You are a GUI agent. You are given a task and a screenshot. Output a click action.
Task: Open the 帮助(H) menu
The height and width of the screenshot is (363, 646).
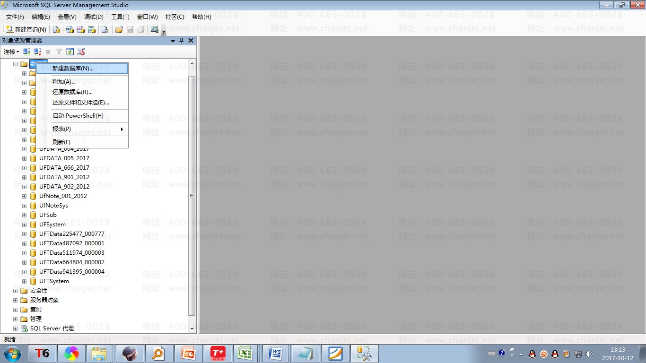pos(201,17)
